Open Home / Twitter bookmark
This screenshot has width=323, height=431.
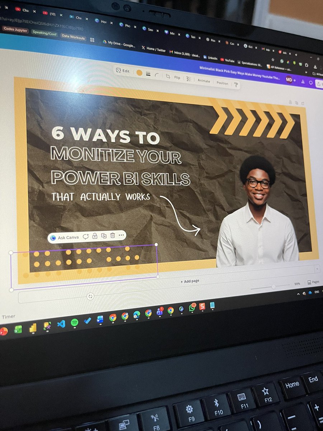tap(154, 50)
